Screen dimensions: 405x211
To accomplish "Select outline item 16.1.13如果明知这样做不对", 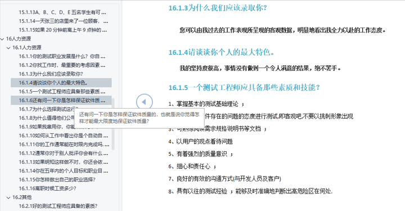I will (x=63, y=162).
